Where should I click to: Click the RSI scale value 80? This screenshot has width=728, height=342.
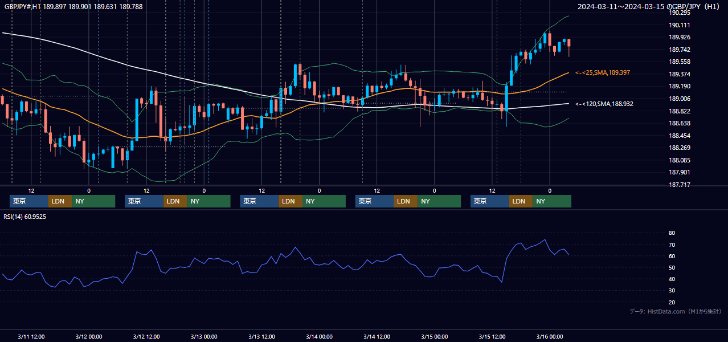tap(672, 233)
